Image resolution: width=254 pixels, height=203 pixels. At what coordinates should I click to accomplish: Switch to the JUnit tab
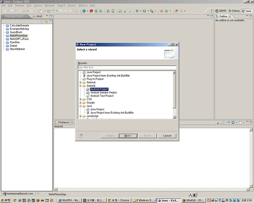tap(37, 16)
